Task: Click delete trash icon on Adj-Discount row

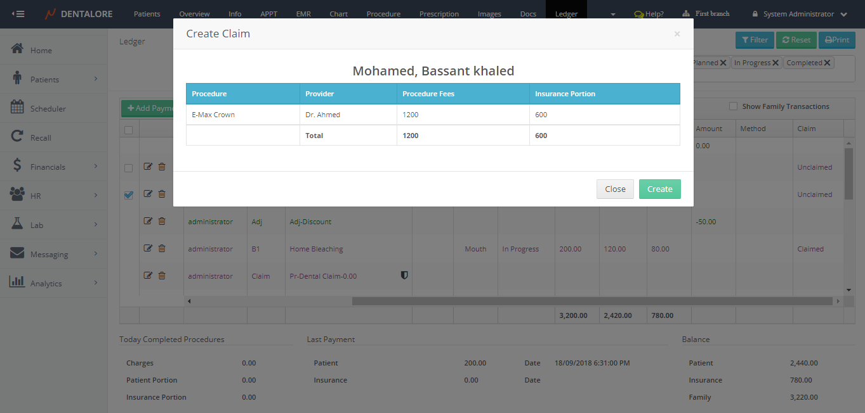Action: [162, 221]
